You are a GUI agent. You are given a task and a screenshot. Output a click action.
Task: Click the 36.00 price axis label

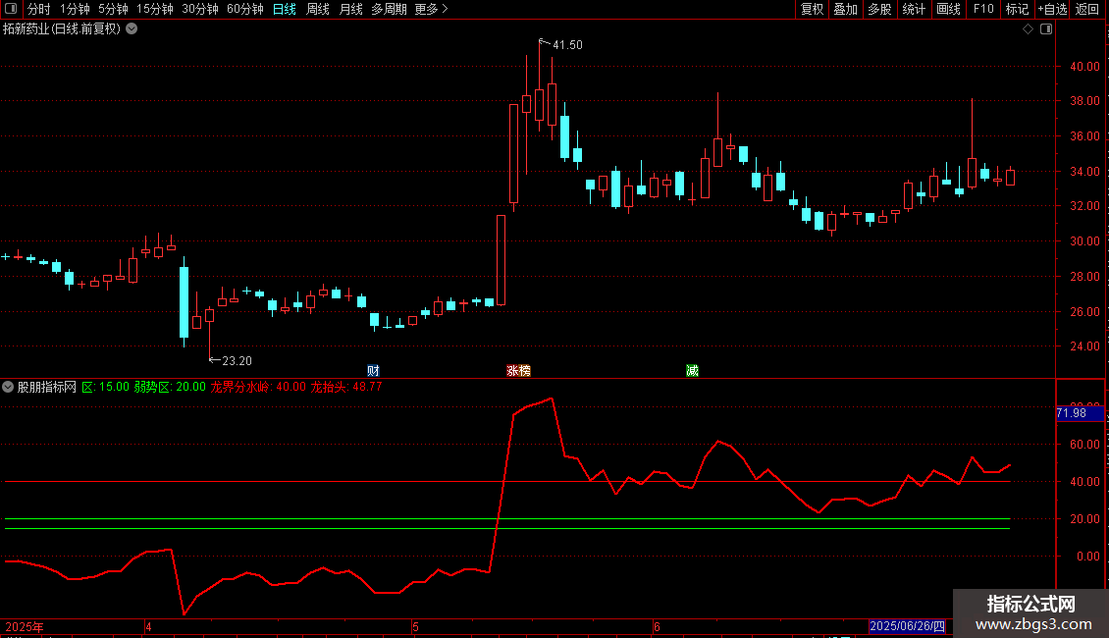pyautogui.click(x=1084, y=135)
